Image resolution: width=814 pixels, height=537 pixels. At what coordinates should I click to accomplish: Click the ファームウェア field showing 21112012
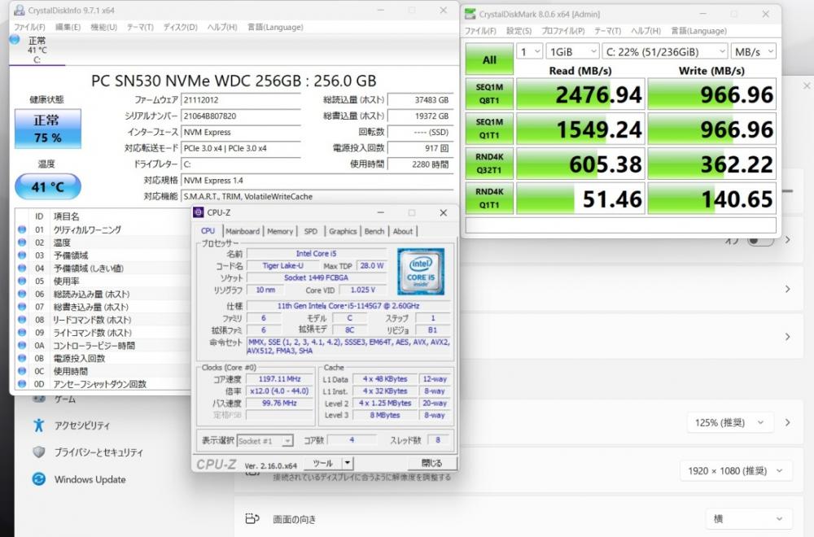tap(241, 100)
